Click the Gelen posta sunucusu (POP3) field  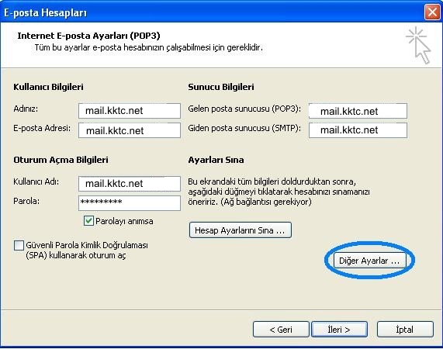pos(358,111)
